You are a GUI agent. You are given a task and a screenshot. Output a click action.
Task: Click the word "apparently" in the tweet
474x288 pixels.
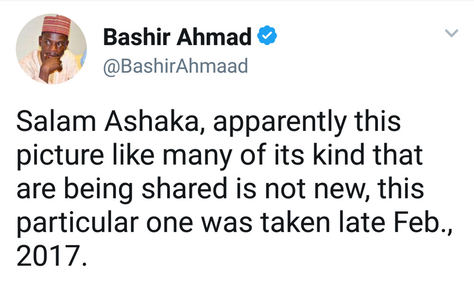pos(280,123)
